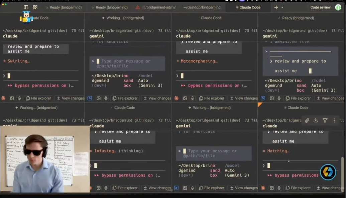Focus gemini message input beside the Hatching pane
The height and width of the screenshot is (198, 346).
coord(214,153)
